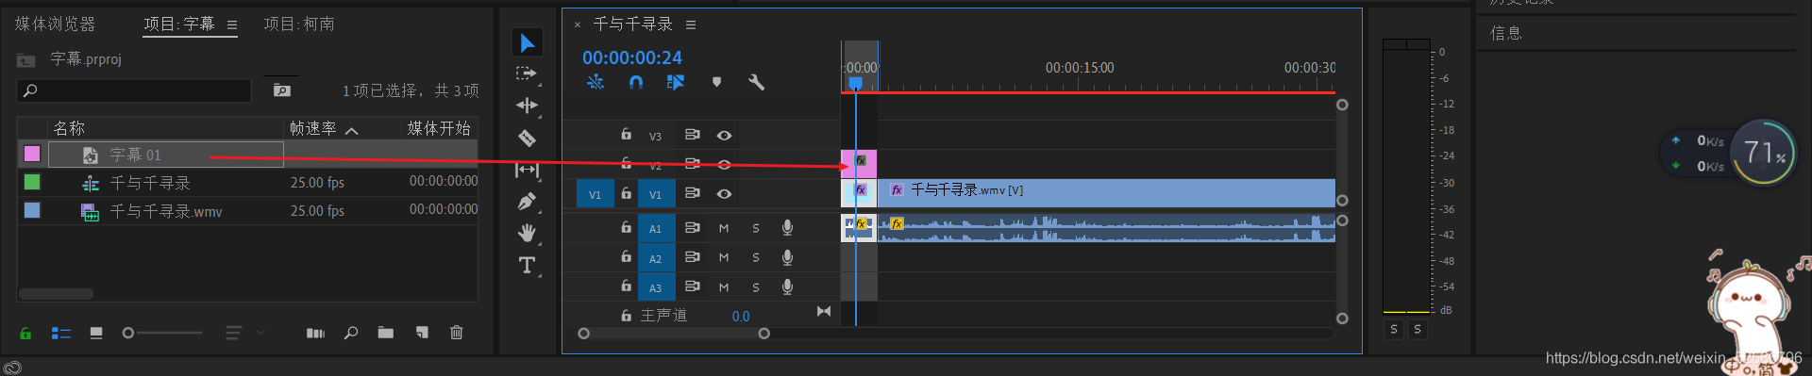Hide track V3 output with eye icon
The image size is (1812, 376).
pos(724,136)
